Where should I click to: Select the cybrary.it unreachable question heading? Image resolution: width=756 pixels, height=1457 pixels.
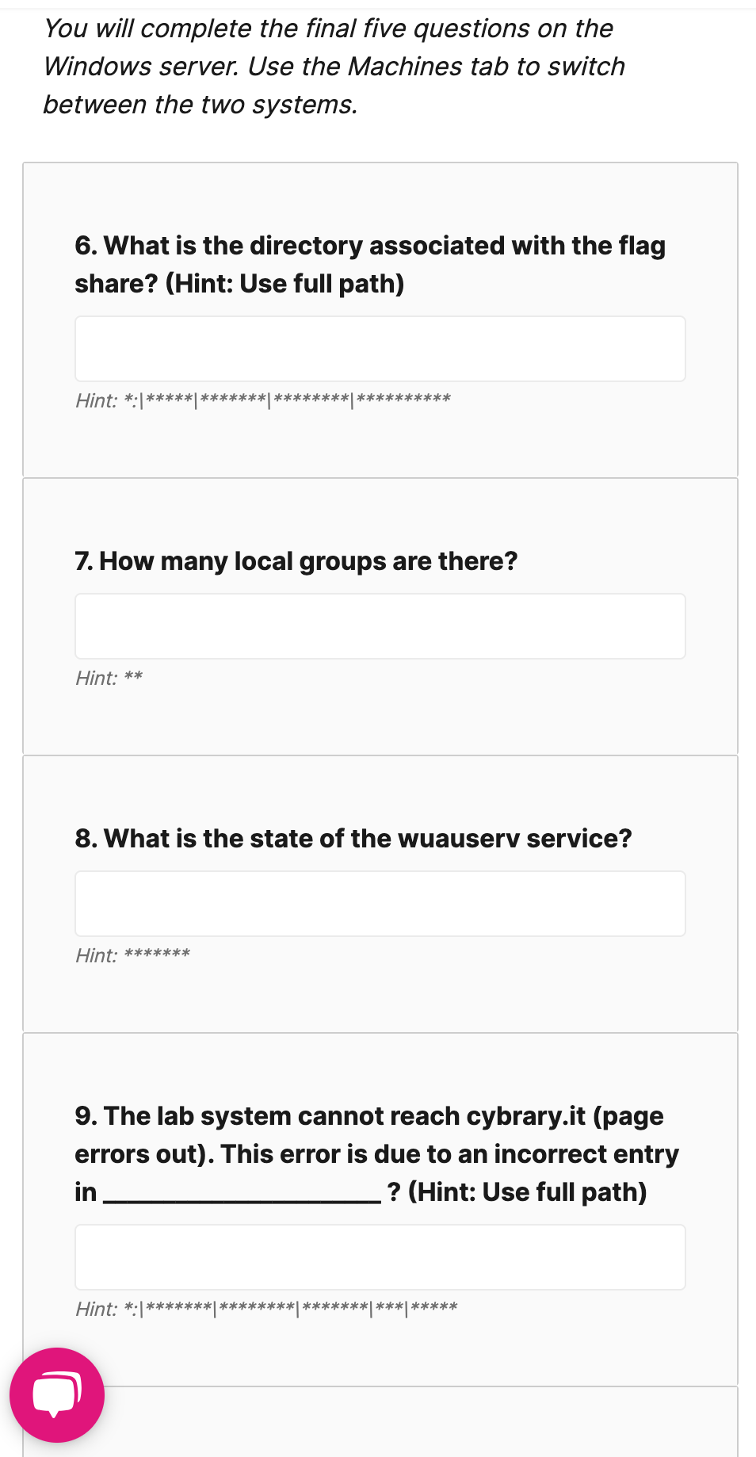click(x=377, y=1154)
